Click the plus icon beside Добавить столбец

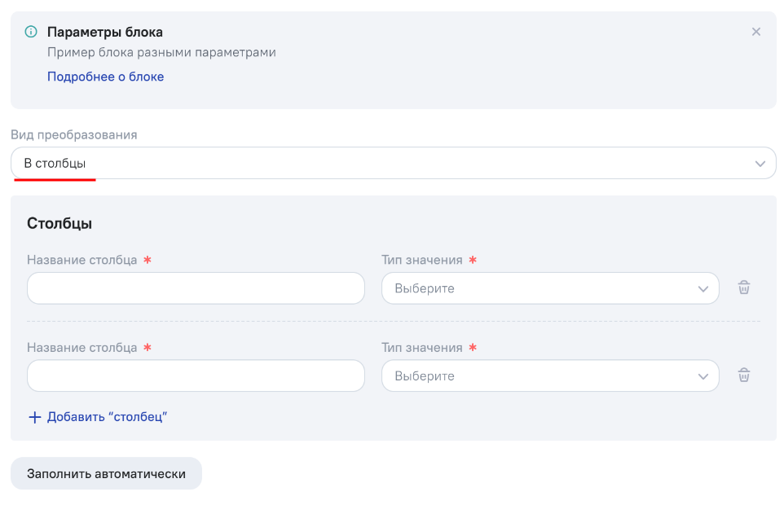(x=34, y=417)
